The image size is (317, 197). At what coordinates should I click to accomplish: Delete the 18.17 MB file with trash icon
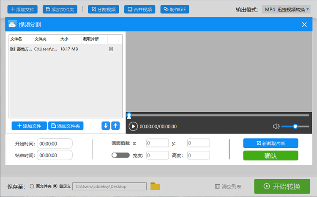(111, 49)
